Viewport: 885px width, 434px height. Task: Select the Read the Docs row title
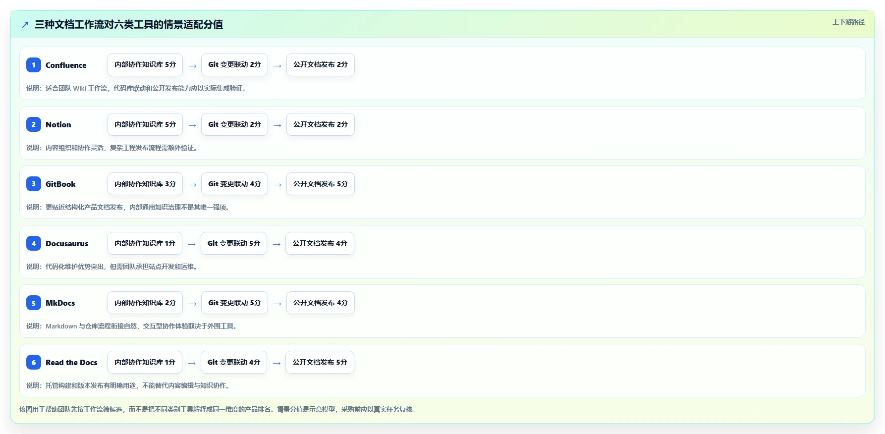click(71, 362)
